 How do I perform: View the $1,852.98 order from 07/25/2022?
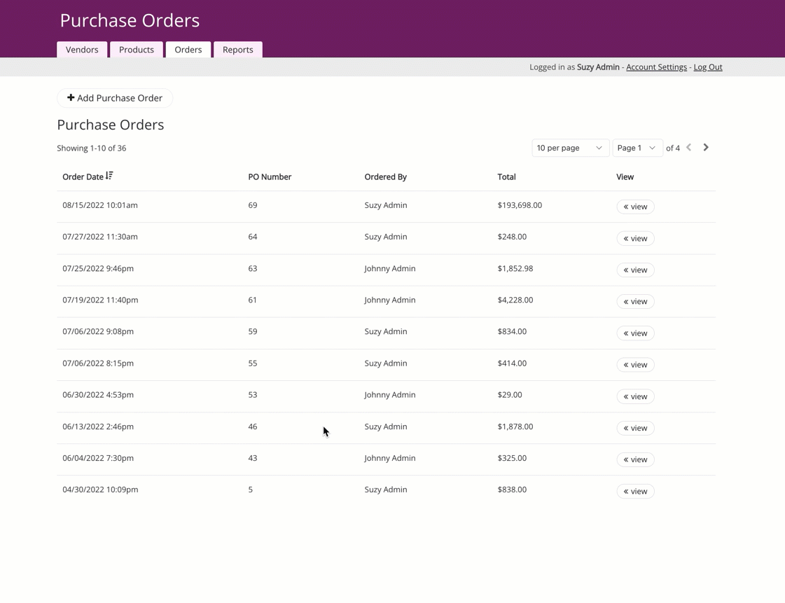(635, 270)
